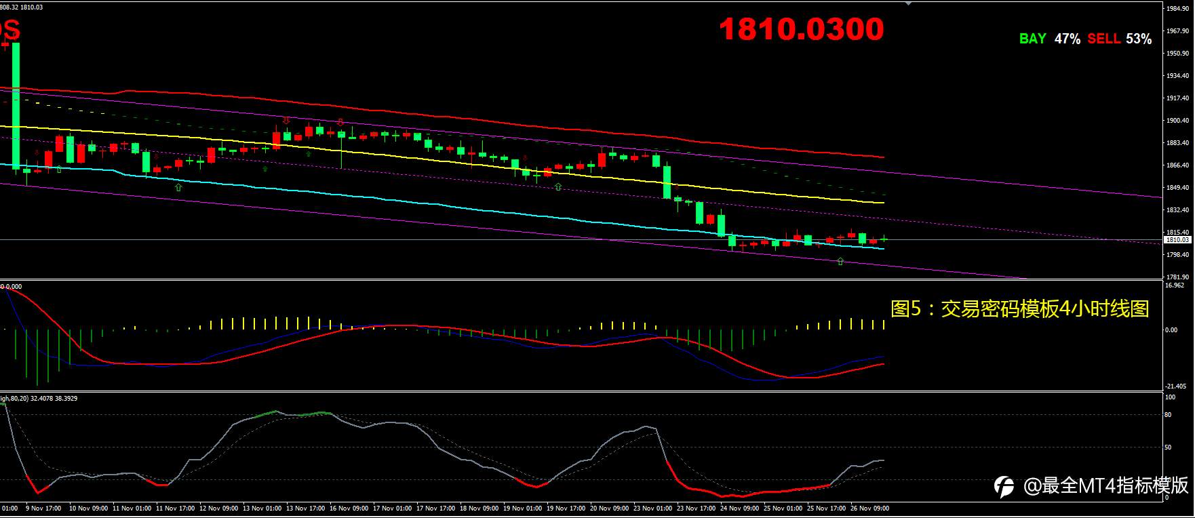Click the 1781.90 price axis label
This screenshot has height=518, width=1195.
click(1177, 277)
